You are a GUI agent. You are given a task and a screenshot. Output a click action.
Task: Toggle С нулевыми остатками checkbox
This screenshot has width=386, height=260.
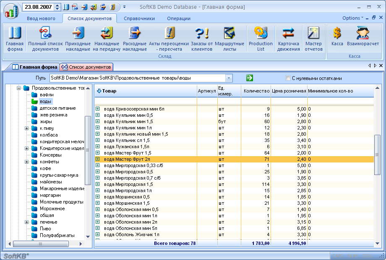point(288,78)
